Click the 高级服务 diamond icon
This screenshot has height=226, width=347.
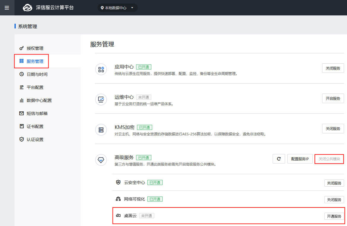coord(101,160)
